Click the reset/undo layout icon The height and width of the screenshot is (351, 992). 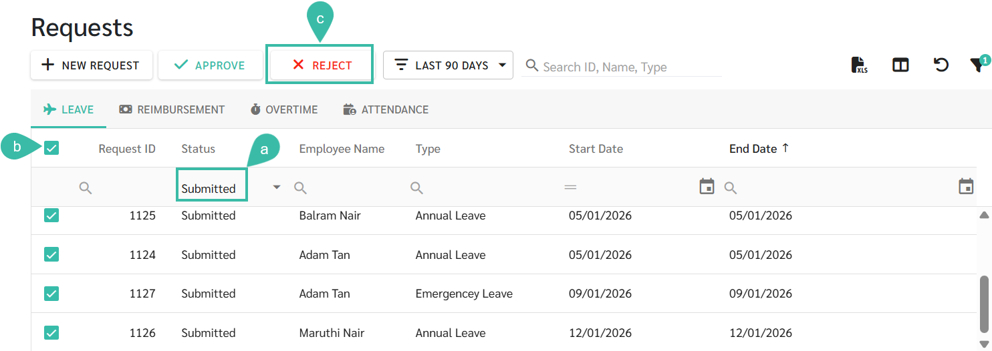941,65
